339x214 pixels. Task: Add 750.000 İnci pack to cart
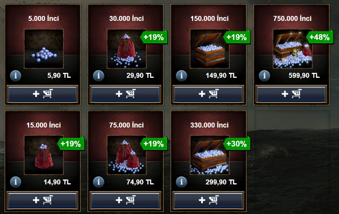(x=291, y=94)
